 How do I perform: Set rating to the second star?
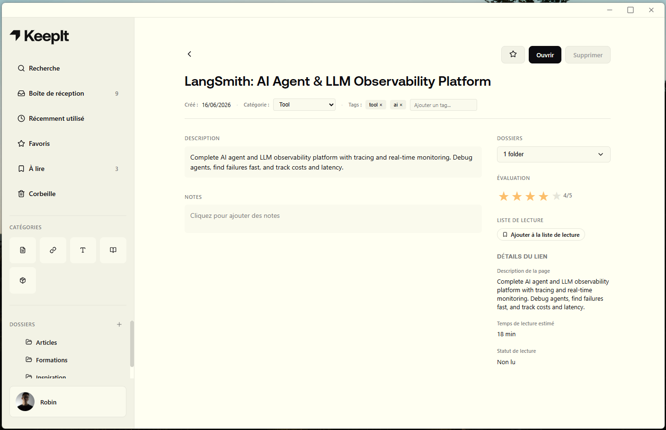point(517,196)
